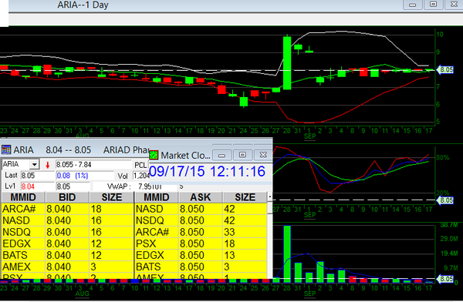The height and width of the screenshot is (302, 463).
Task: Select the AMEX bid row with size 3
Action: [x=67, y=267]
